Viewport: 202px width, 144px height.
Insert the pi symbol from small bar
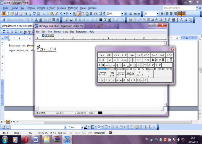[99, 65]
